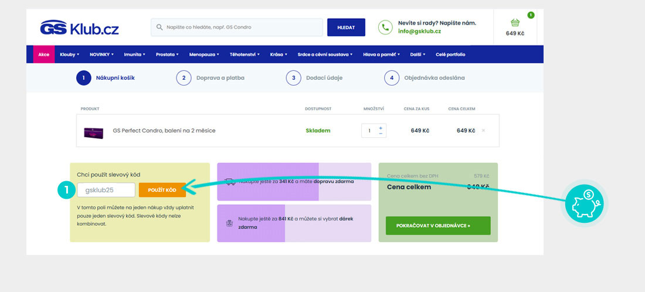This screenshot has width=645, height=292.
Task: Click POKRAČOVAT V OBJEDNÁVCE button
Action: click(x=438, y=225)
